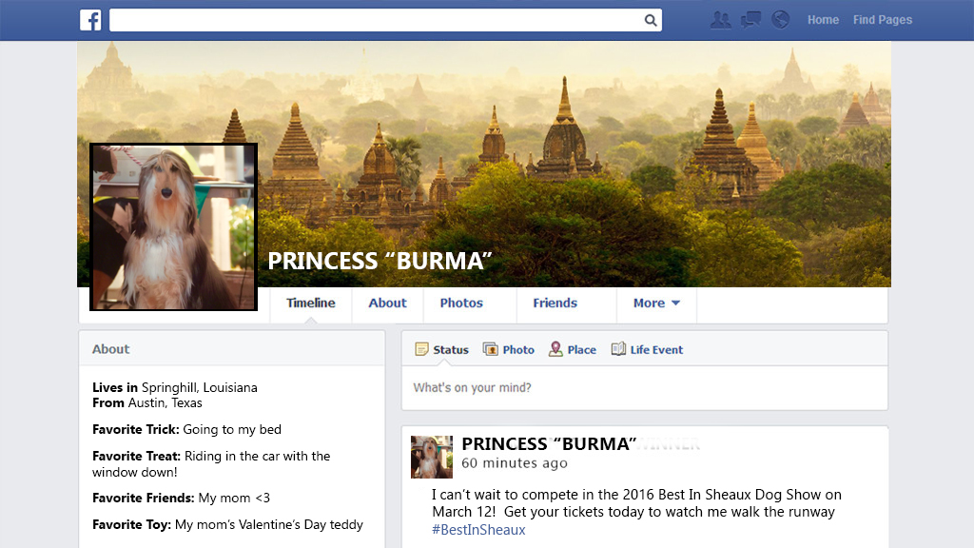Add a Life Event entry

[647, 349]
